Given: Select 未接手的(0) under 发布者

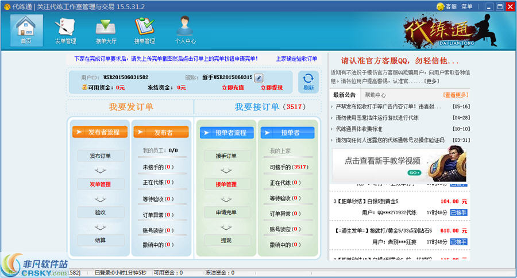Looking at the screenshot, I should (x=159, y=167).
